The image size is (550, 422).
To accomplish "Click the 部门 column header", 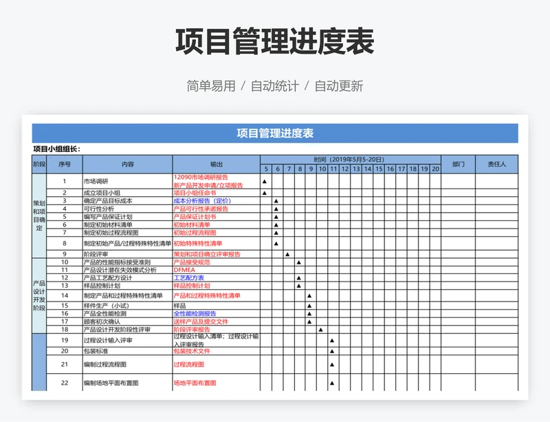I will pos(458,164).
